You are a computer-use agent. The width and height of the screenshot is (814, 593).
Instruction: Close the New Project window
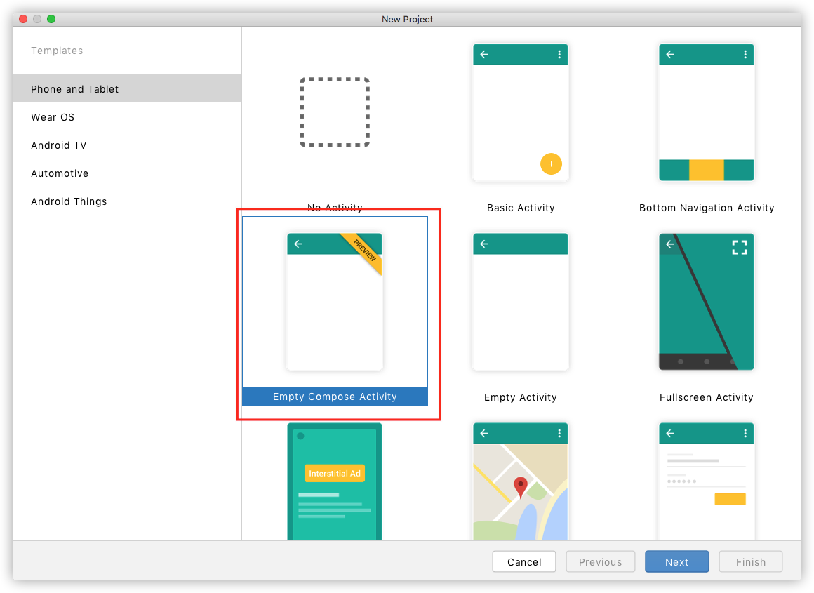tap(23, 19)
